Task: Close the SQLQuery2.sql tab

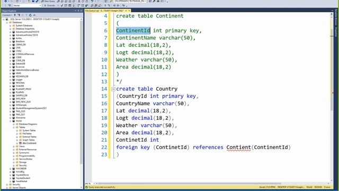Action: [129, 11]
